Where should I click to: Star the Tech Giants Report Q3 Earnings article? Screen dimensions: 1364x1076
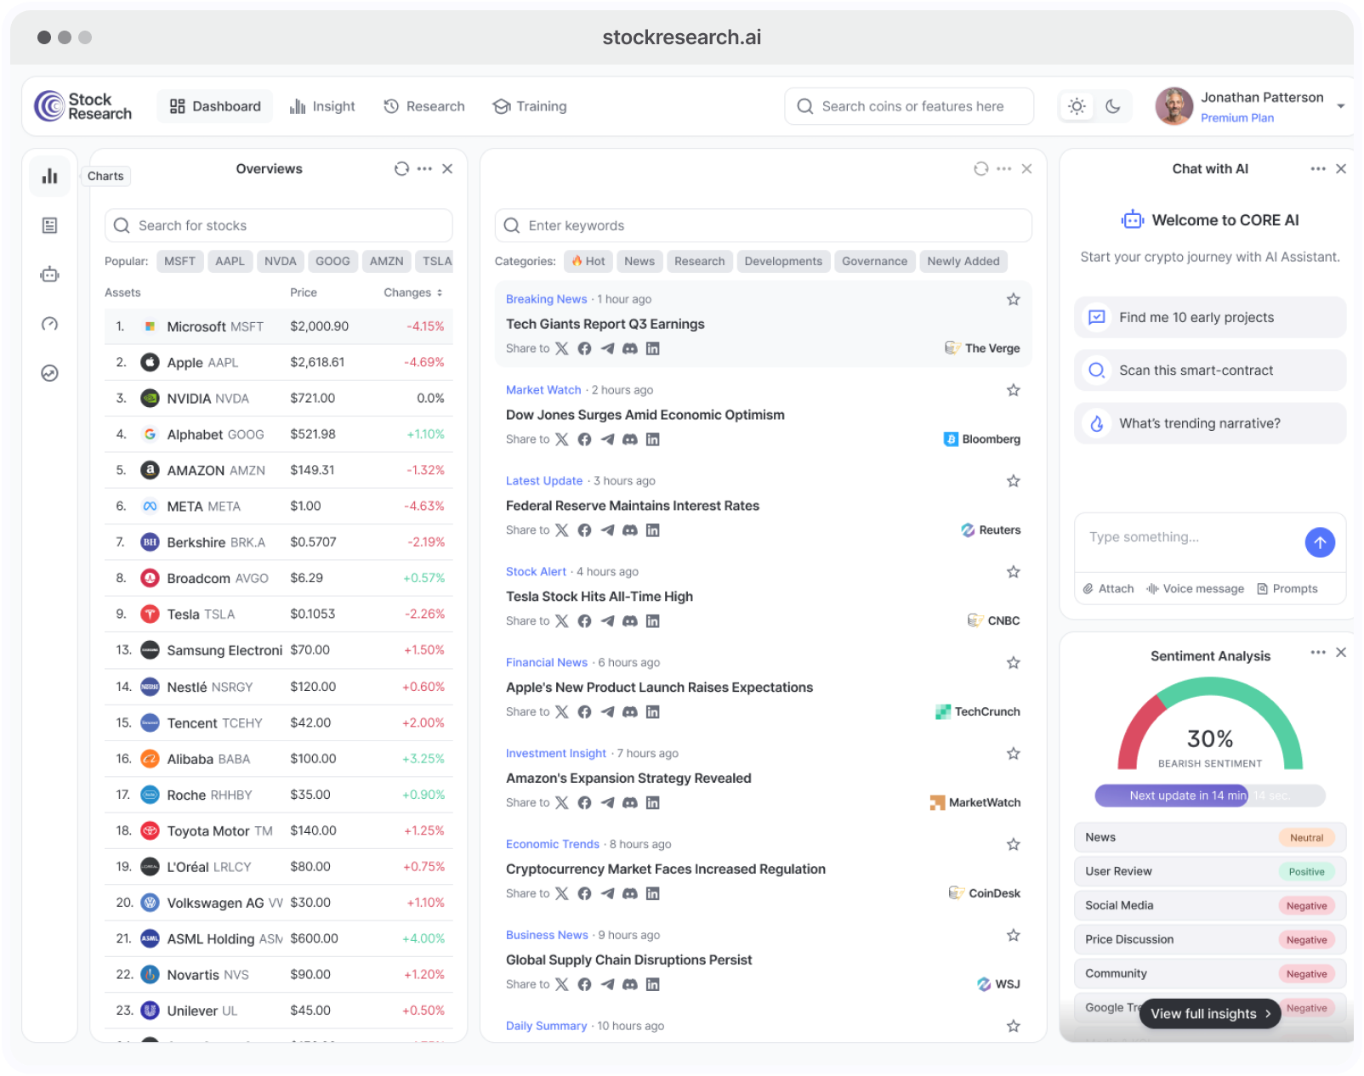[1014, 299]
